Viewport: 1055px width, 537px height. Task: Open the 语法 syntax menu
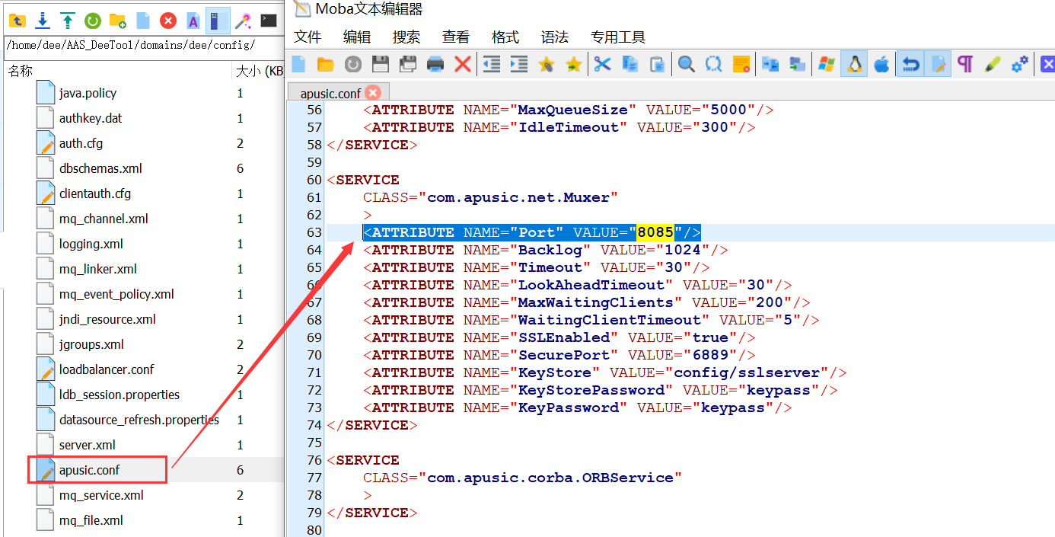point(554,37)
